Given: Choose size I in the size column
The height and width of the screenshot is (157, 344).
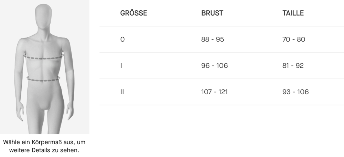Looking at the screenshot, I should (121, 65).
